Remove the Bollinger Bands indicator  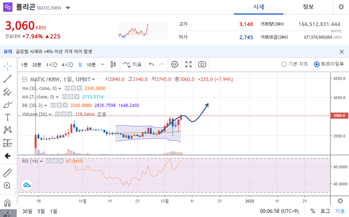[x=65, y=105]
